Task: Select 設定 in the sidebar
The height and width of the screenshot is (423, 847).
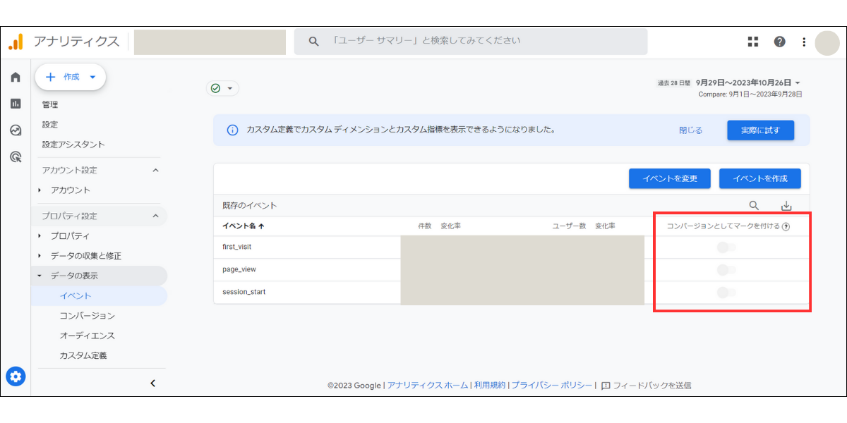Action: point(50,124)
